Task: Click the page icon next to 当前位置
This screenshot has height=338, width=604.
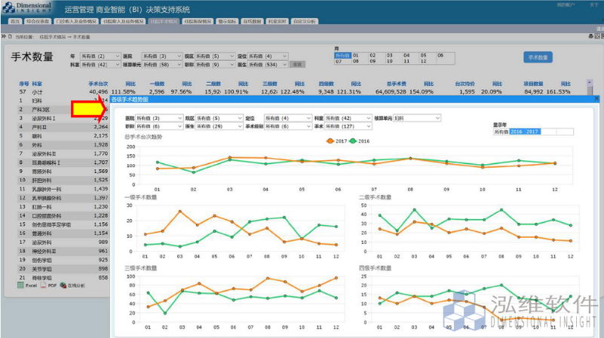Action: 11,37
